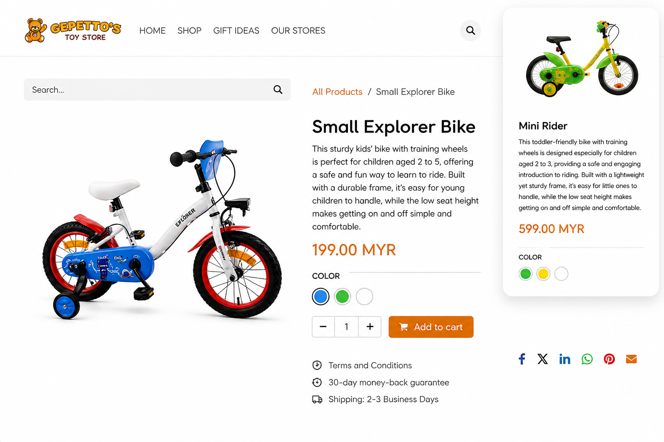Select blue color for Small Explorer Bike
Image resolution: width=664 pixels, height=442 pixels.
pyautogui.click(x=321, y=297)
